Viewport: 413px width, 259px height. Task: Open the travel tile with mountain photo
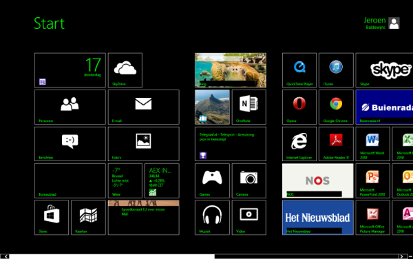tap(212, 107)
